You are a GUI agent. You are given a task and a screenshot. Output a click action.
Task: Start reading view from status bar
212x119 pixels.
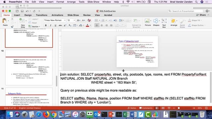(169, 108)
